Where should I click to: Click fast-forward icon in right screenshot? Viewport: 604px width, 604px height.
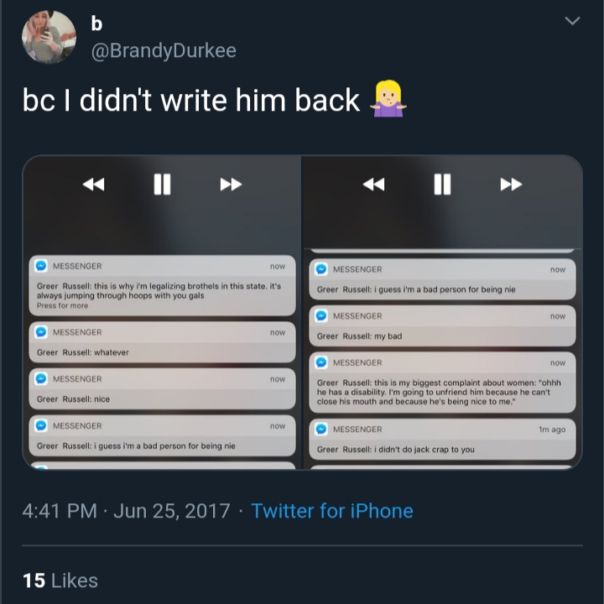511,184
